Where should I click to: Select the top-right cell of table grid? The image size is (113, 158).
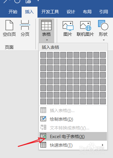[103, 55]
